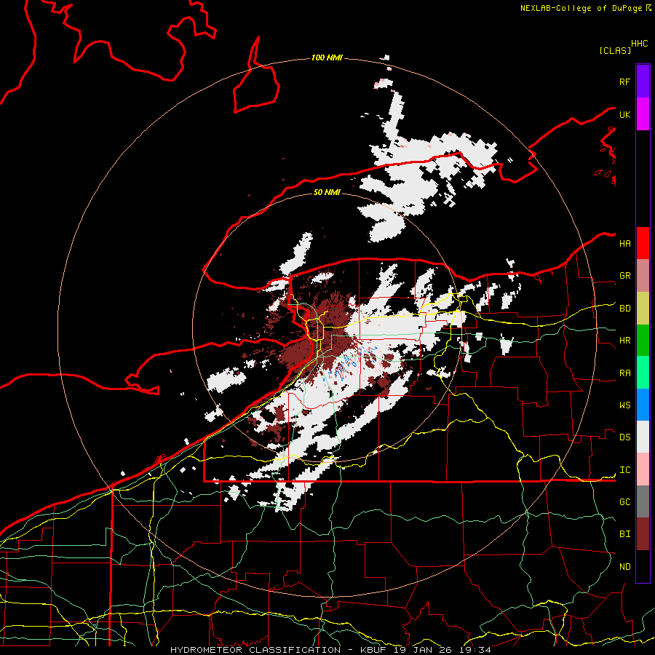Screen dimensions: 655x655
Task: Click the HR green legend swatch
Action: (643, 341)
